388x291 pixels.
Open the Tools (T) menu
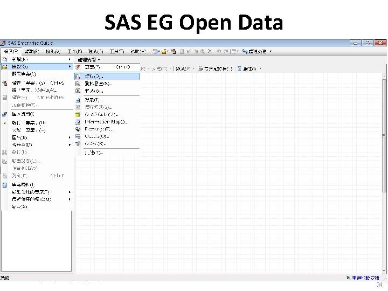116,52
